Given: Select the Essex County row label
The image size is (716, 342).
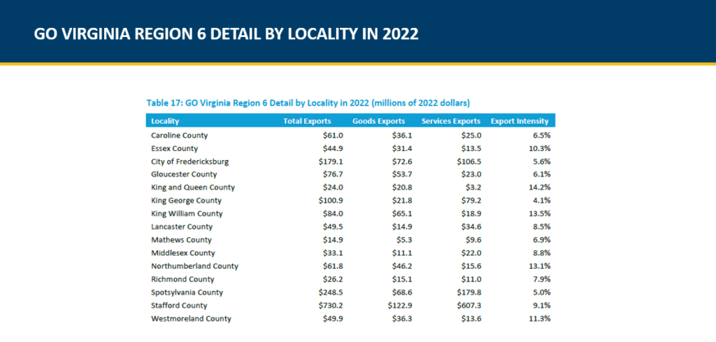Looking at the screenshot, I should 174,148.
